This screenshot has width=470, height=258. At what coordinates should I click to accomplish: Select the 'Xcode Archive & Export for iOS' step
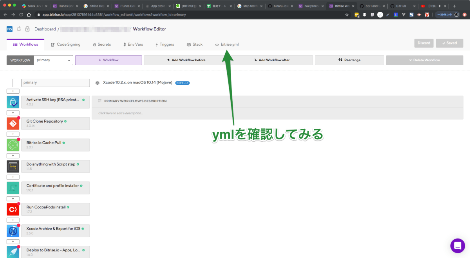pyautogui.click(x=55, y=231)
